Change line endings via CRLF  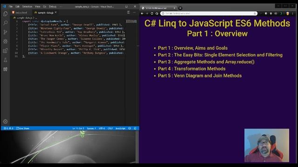pos(110,128)
